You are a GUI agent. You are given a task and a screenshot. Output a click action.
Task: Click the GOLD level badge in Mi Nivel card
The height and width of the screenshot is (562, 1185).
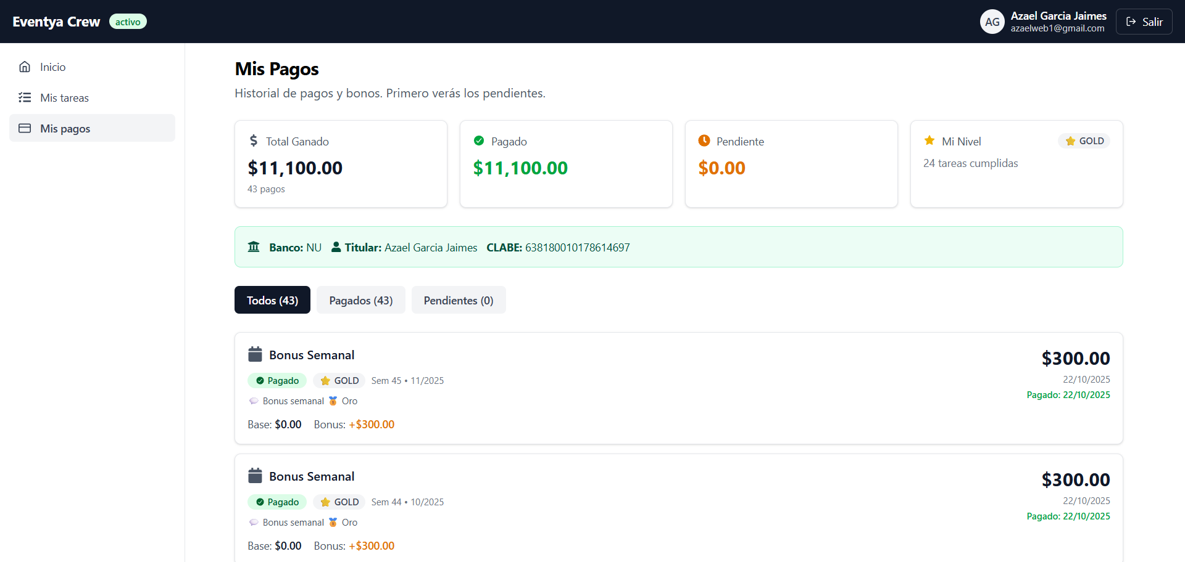pyautogui.click(x=1084, y=141)
